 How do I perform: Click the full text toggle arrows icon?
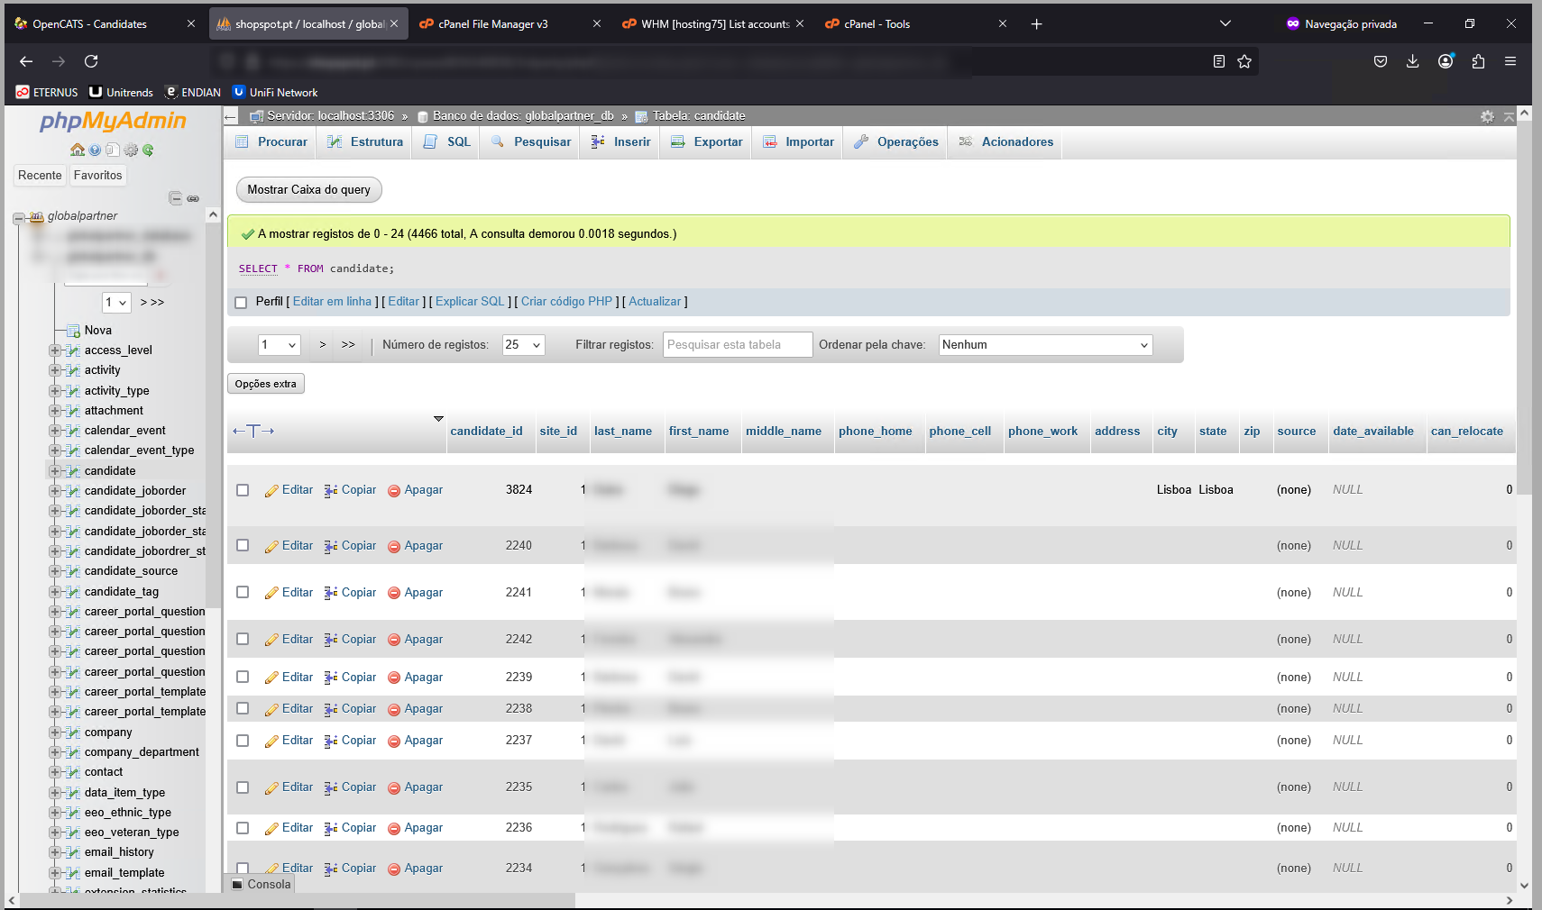pos(253,431)
